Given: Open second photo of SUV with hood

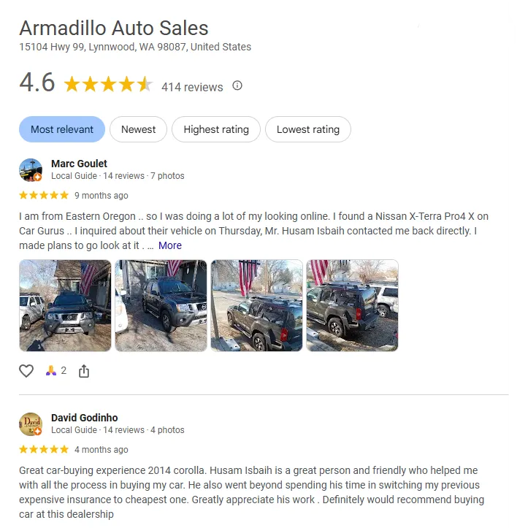Looking at the screenshot, I should pyautogui.click(x=161, y=305).
